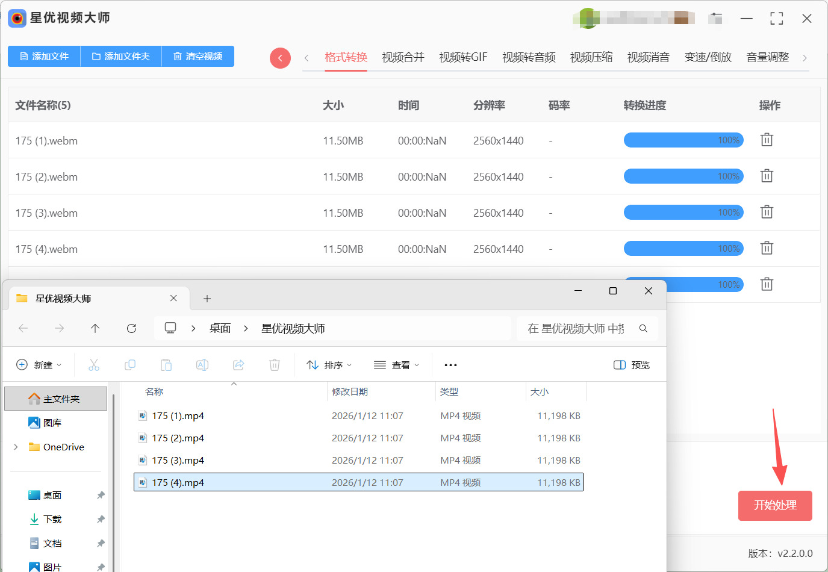
Task: Click the 添加文件 button
Action: 44,57
